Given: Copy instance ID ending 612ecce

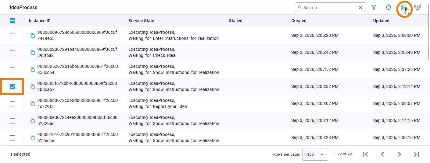Looking at the screenshot, I should coord(33,138).
